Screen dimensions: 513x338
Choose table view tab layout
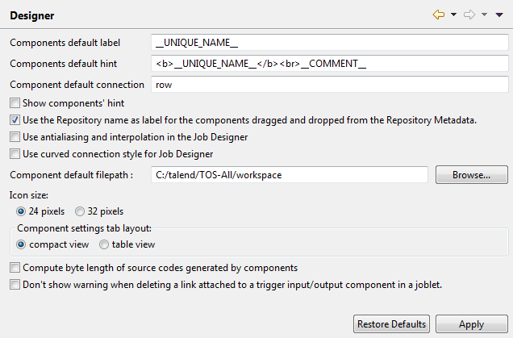coord(104,244)
